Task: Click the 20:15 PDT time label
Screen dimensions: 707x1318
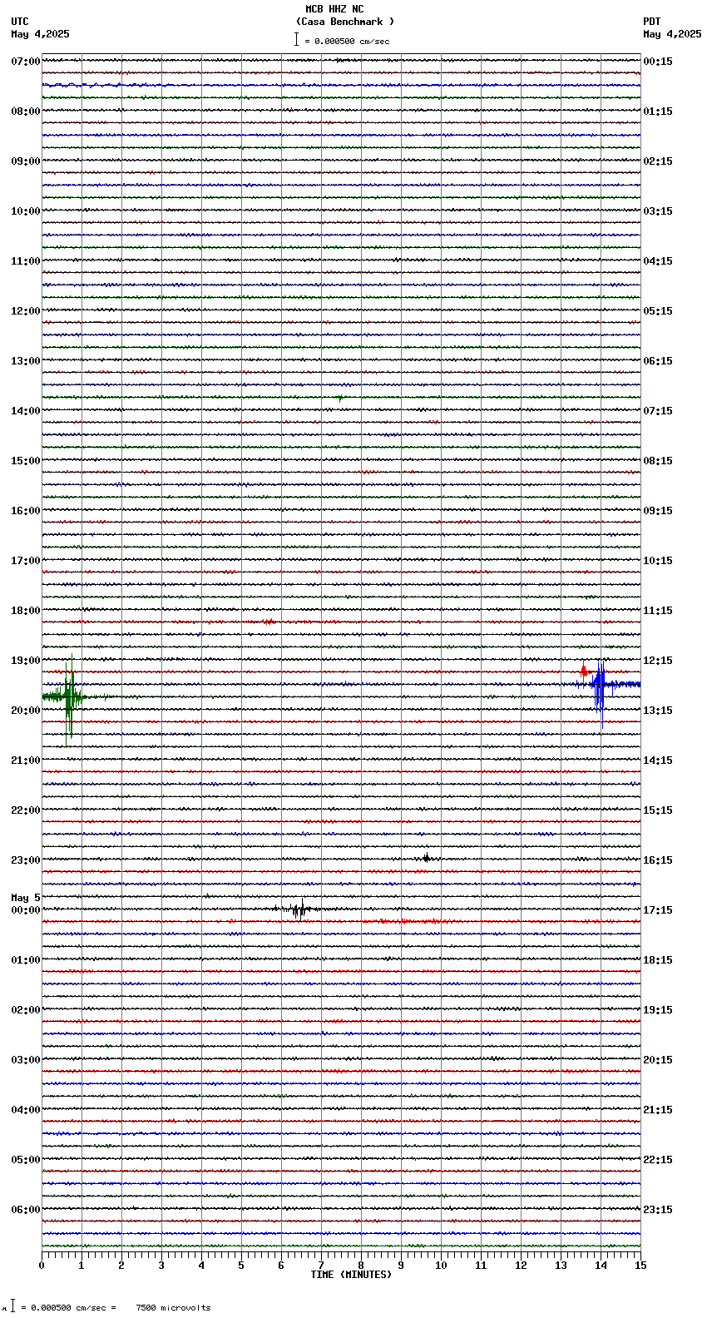Action: 658,1060
